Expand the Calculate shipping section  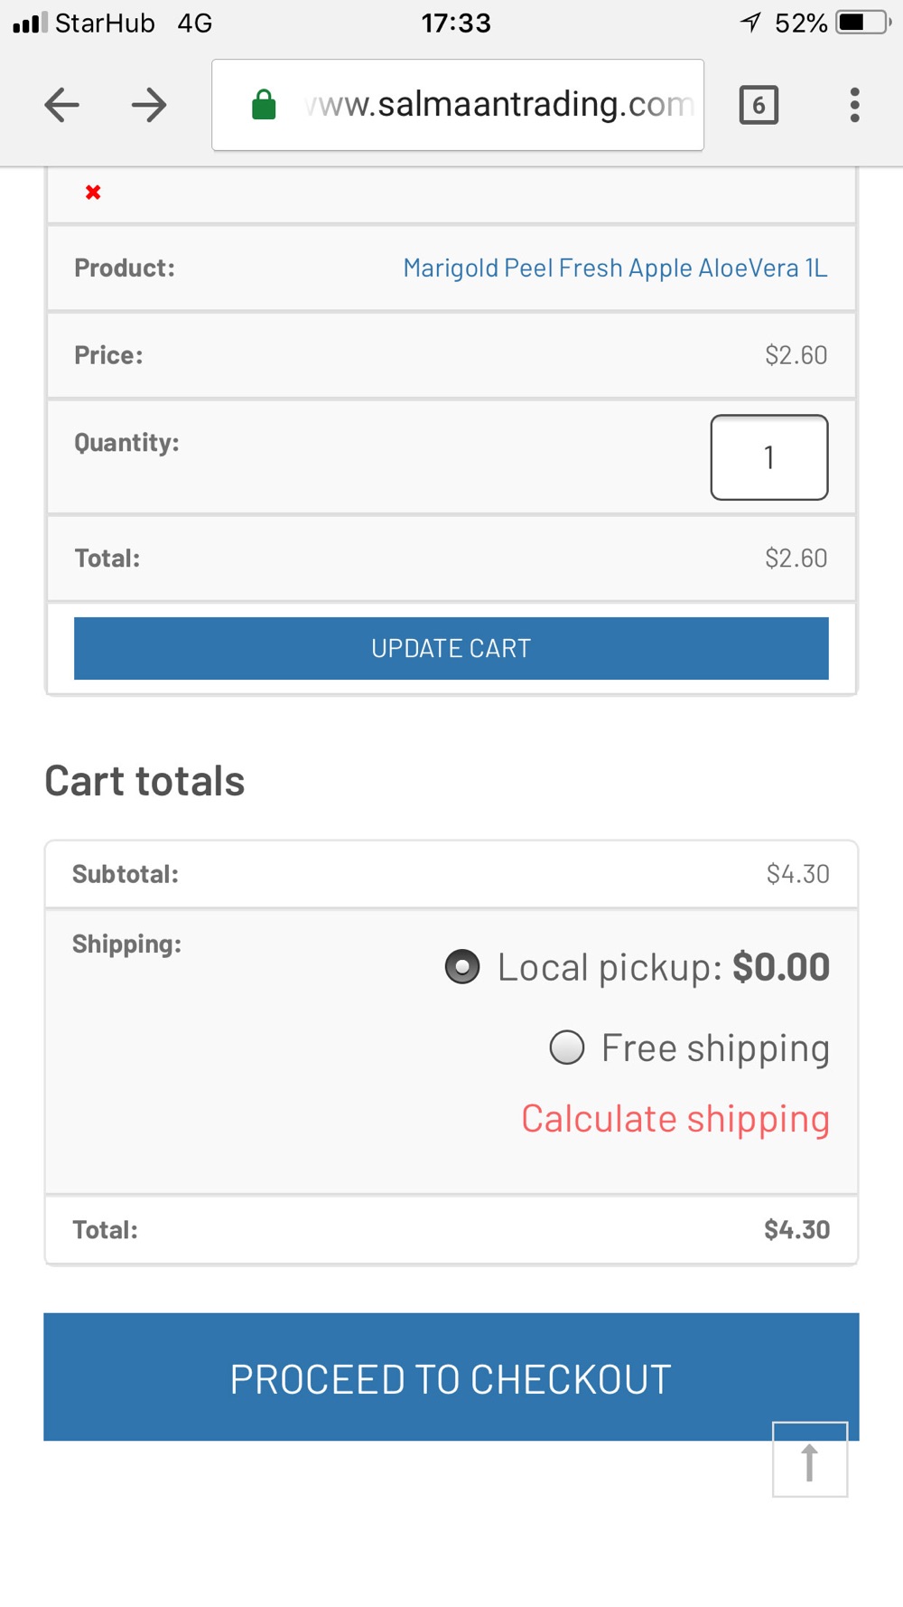(x=675, y=1119)
